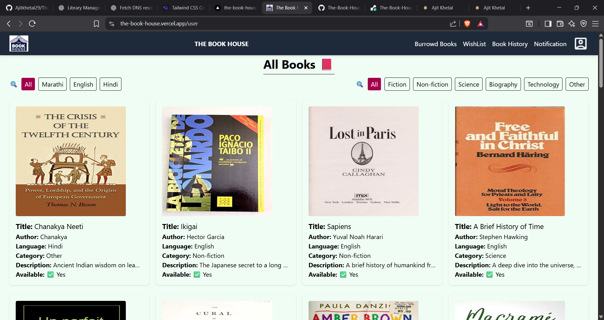The image size is (604, 320).
Task: Filter books by Hindi language
Action: (110, 84)
